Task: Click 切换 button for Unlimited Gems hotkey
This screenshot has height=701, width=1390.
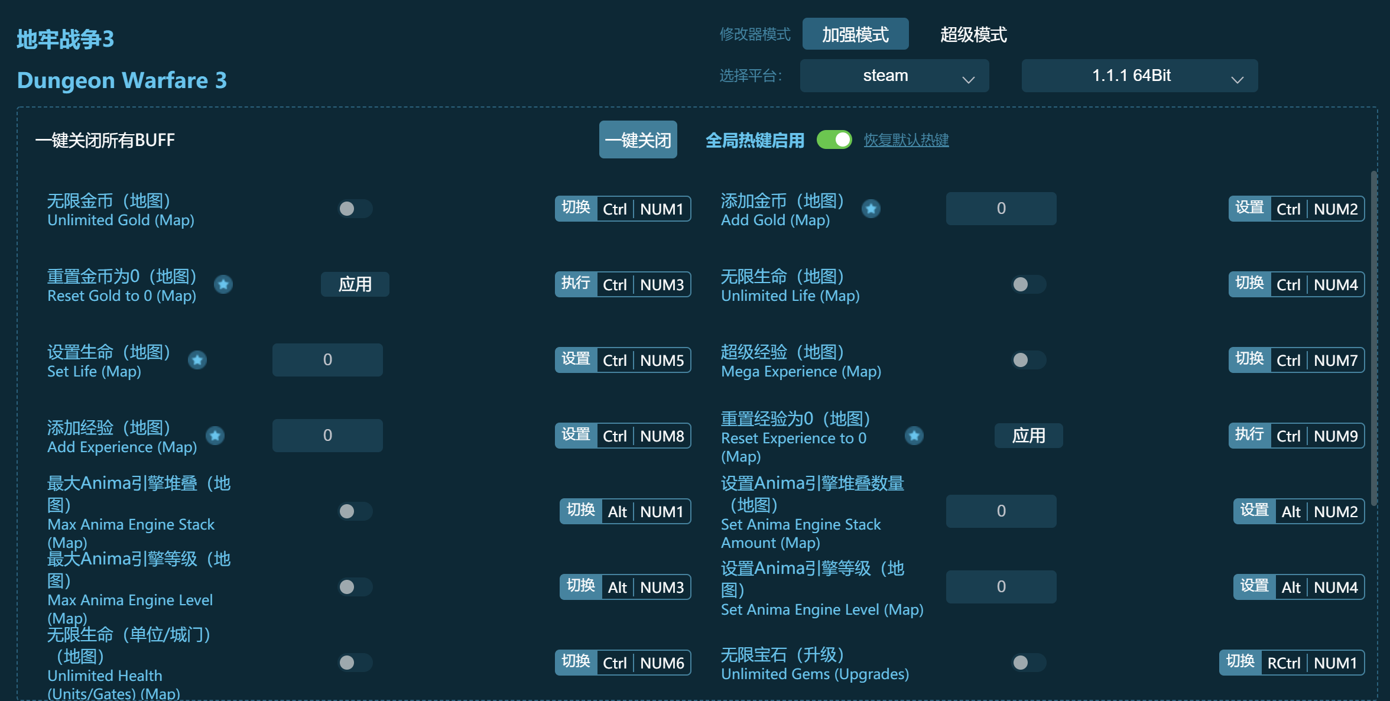Action: click(x=1240, y=663)
